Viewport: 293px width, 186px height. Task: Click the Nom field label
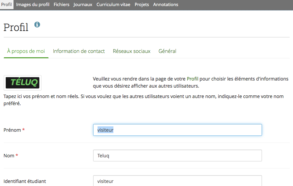point(9,156)
